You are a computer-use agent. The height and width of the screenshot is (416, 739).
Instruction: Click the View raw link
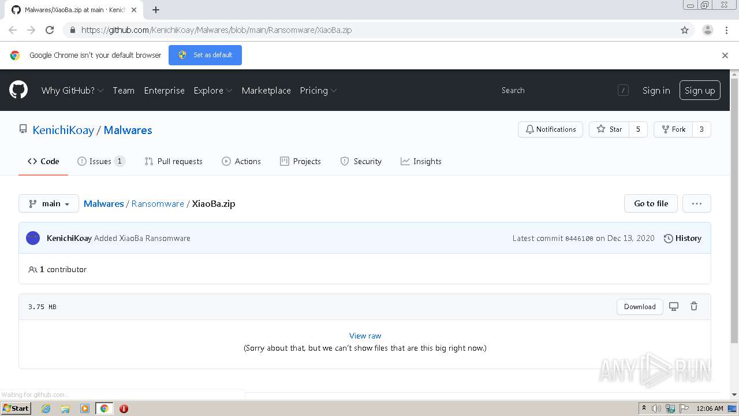click(x=365, y=336)
